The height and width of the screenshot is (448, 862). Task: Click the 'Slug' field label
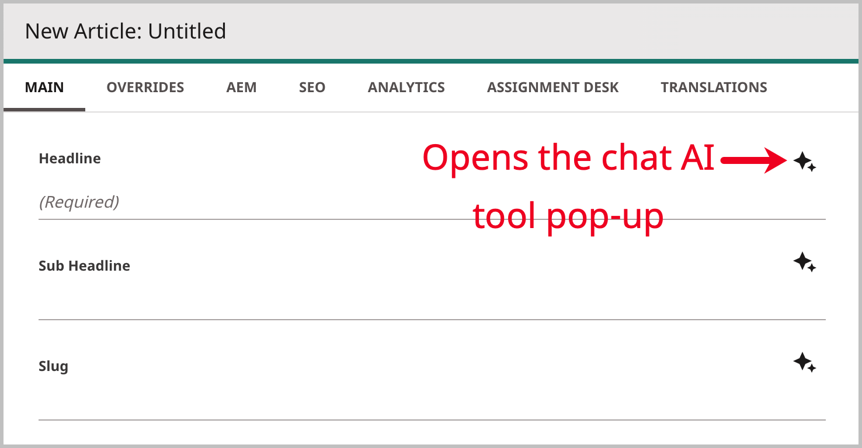click(x=54, y=367)
